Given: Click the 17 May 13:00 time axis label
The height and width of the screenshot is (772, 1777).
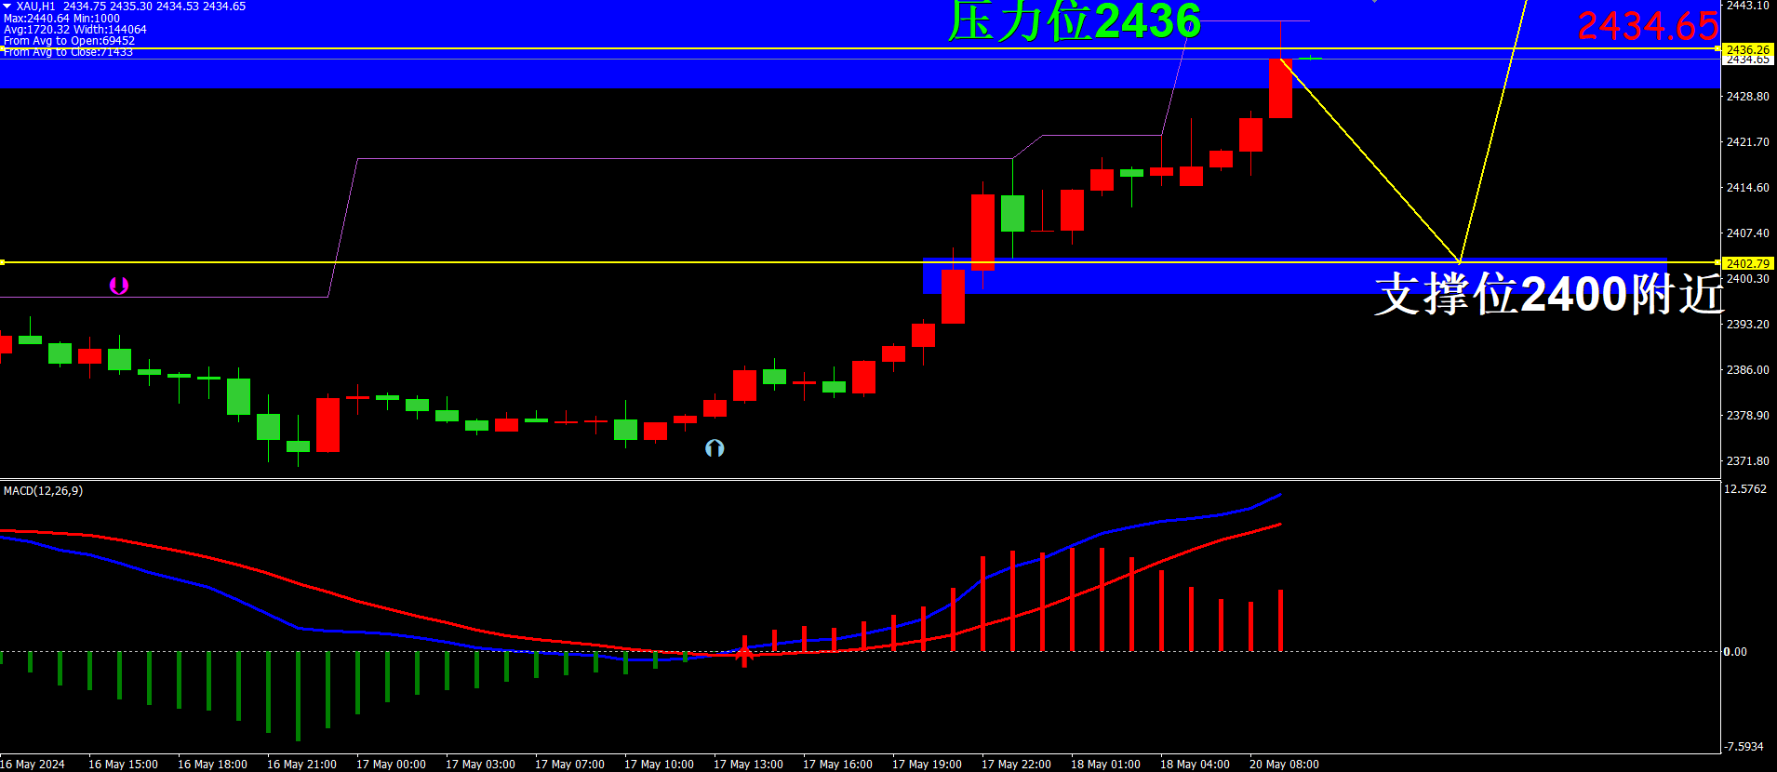Looking at the screenshot, I should click(748, 764).
